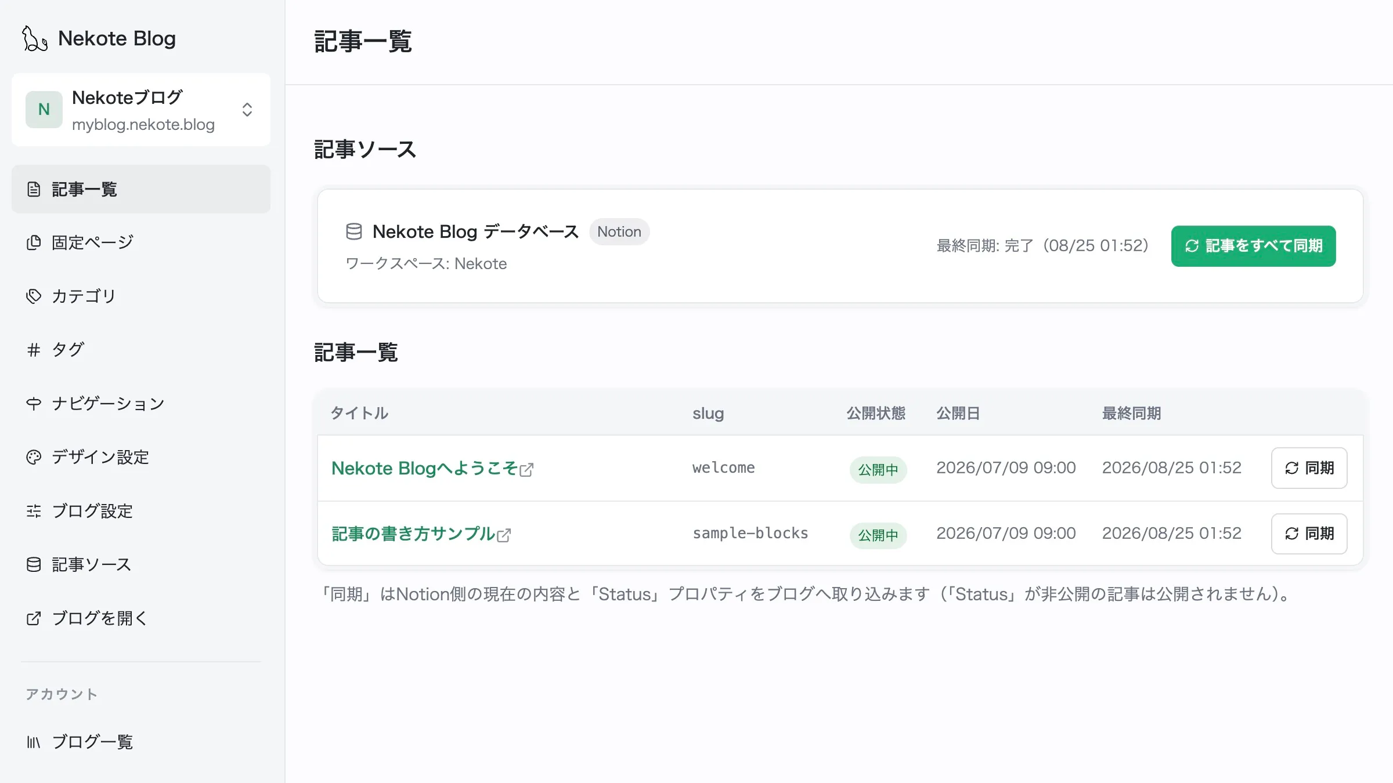Image resolution: width=1393 pixels, height=783 pixels.
Task: Click external-link icon after 記事の書き方サンプル
Action: point(504,535)
